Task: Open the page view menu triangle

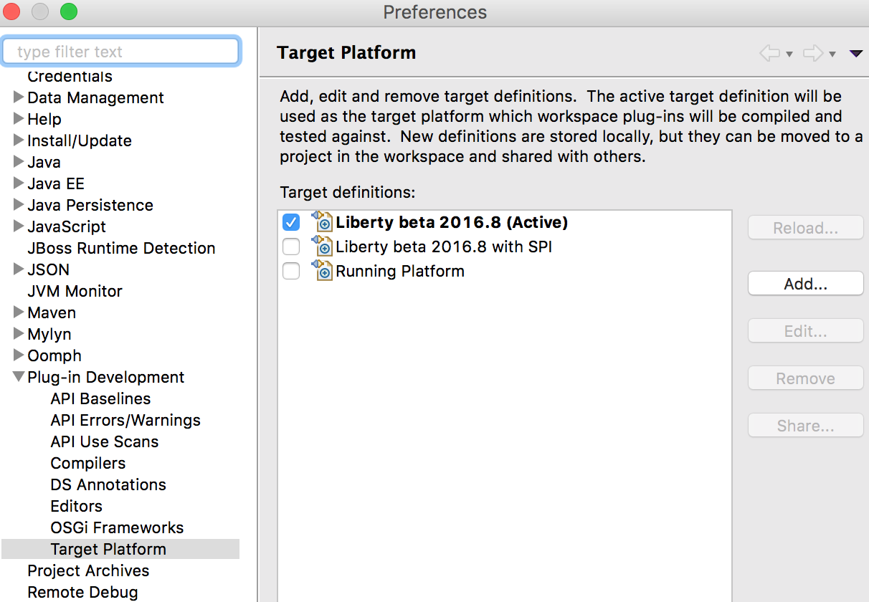Action: (x=855, y=52)
